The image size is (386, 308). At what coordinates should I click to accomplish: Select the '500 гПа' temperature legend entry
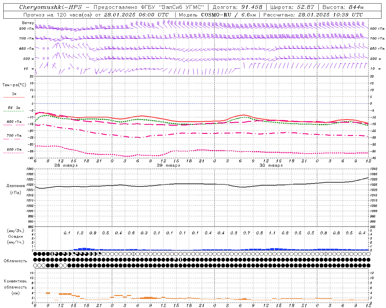point(14,149)
